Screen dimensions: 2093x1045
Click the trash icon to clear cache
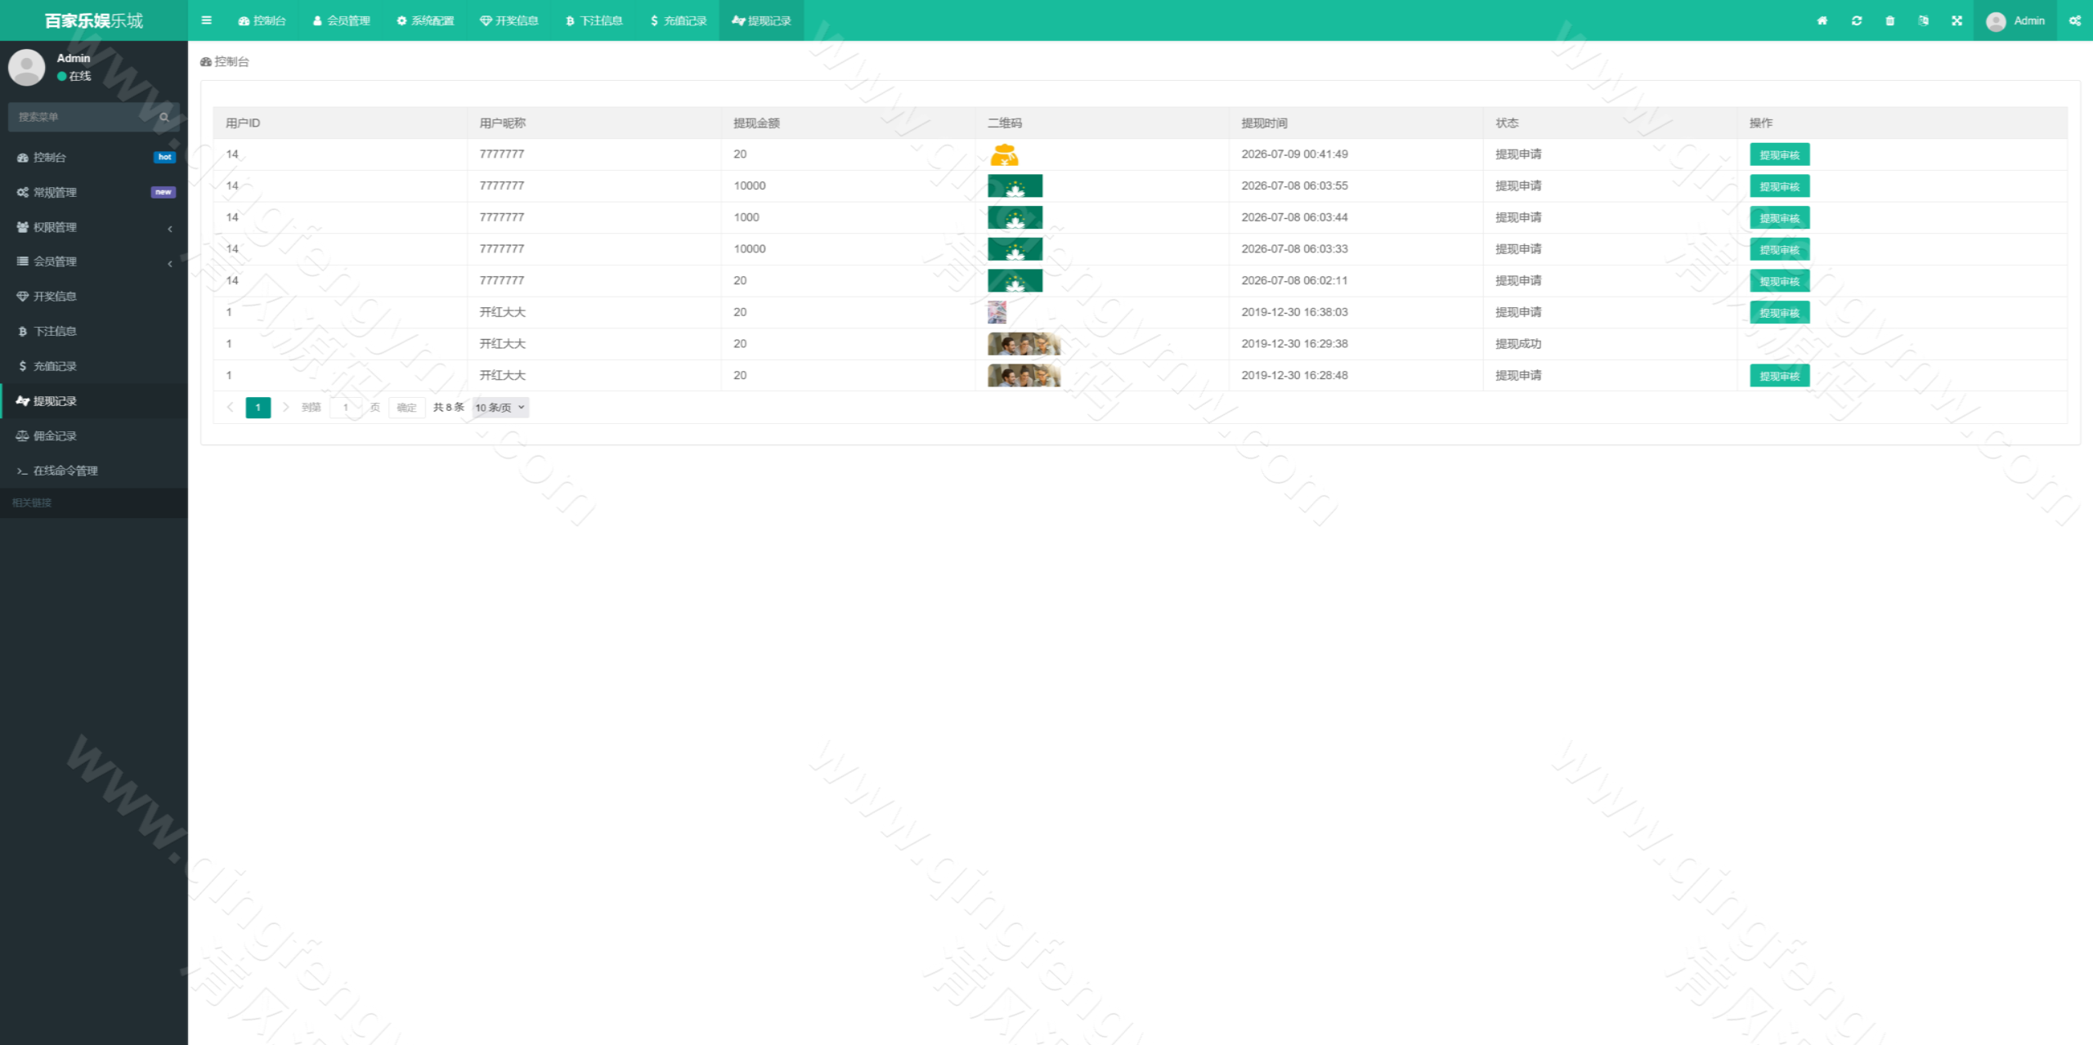(x=1890, y=20)
